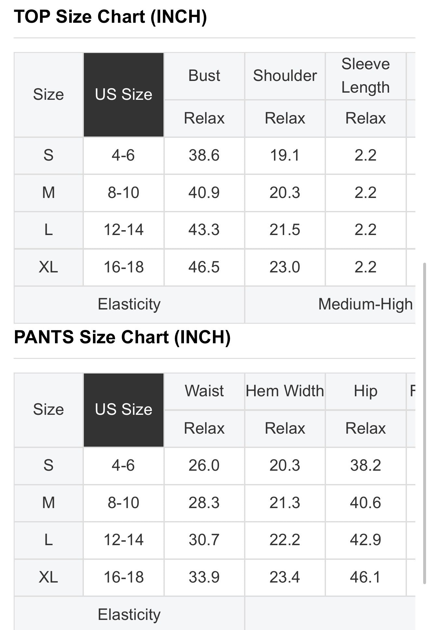Image resolution: width=429 pixels, height=630 pixels.
Task: Click the Elasticity label in the TOP chart
Action: coord(129,304)
